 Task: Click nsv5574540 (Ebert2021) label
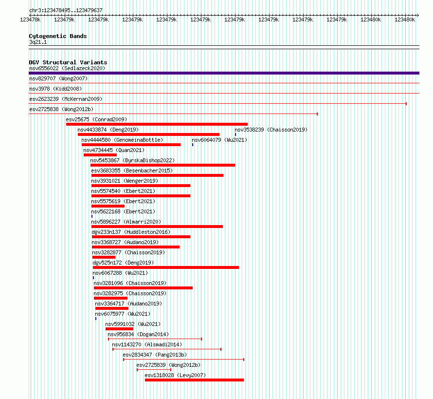(x=123, y=191)
